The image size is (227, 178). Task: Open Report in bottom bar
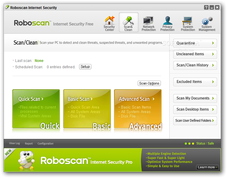[29, 143]
